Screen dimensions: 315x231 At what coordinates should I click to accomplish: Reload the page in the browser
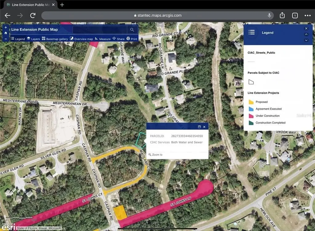point(33,15)
